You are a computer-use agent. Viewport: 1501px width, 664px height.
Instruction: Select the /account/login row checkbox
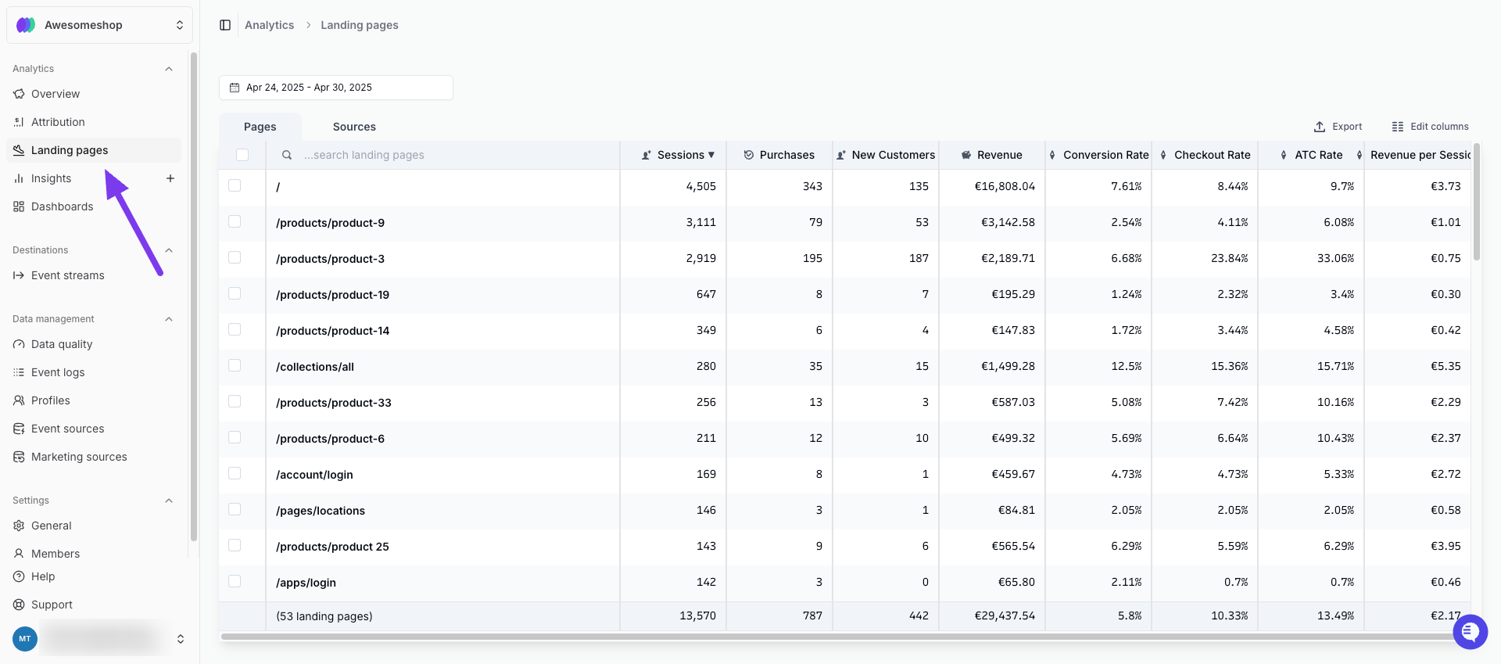pyautogui.click(x=235, y=473)
